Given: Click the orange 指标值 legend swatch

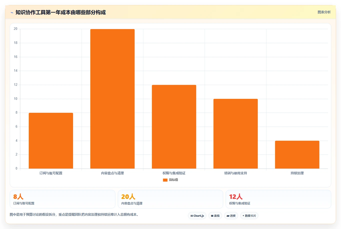Looking at the screenshot, I should click(x=165, y=180).
